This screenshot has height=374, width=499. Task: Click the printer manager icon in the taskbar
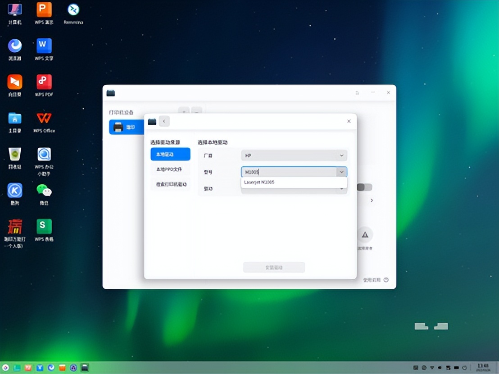85,368
